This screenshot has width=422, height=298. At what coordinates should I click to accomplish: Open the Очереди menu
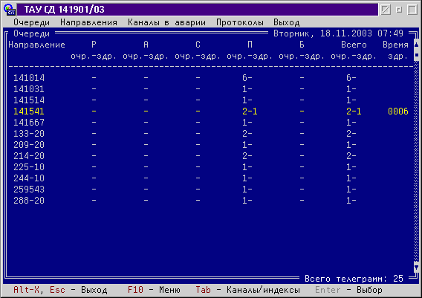pos(31,22)
